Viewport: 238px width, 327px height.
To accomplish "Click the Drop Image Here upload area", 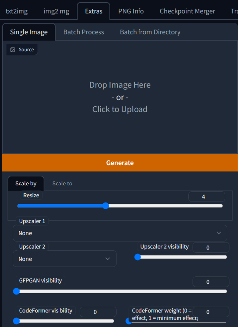I will click(120, 97).
